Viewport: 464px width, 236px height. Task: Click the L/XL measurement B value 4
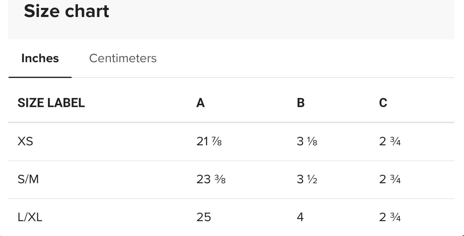pos(300,217)
